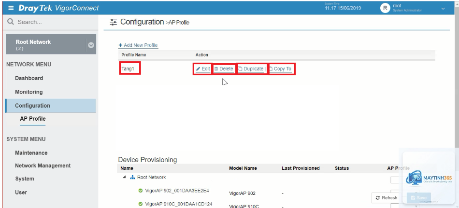
Task: Click the green status icon of VigorAP 910C
Action: click(141, 204)
